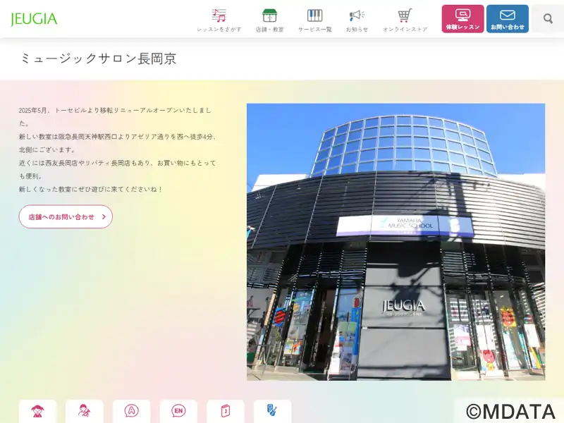Click the building storefront photo

tap(396, 242)
